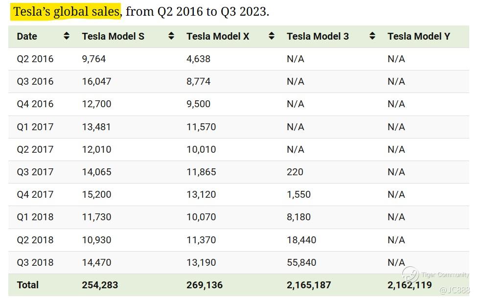This screenshot has height=301, width=479.
Task: Click the highlighted "Tesla's global sales" text
Action: pos(67,12)
